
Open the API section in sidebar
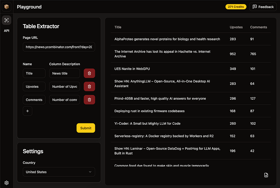7,31
